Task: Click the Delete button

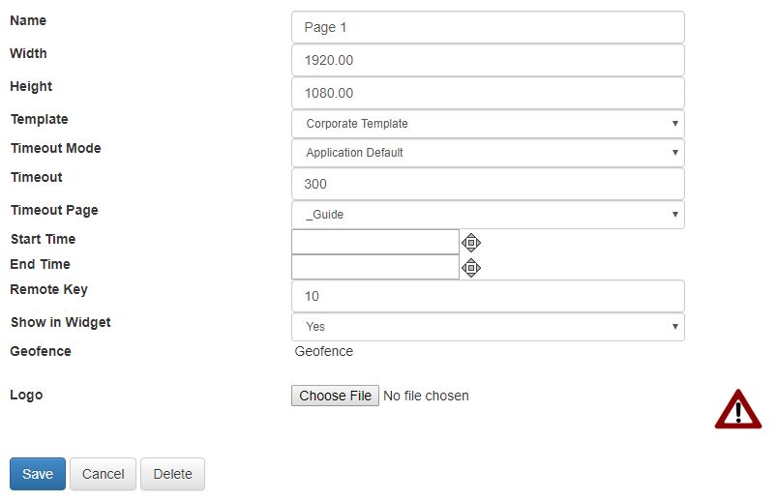Action: (x=172, y=474)
